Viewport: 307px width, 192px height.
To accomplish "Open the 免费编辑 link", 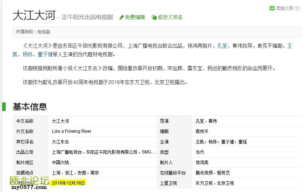I will point(135,17).
